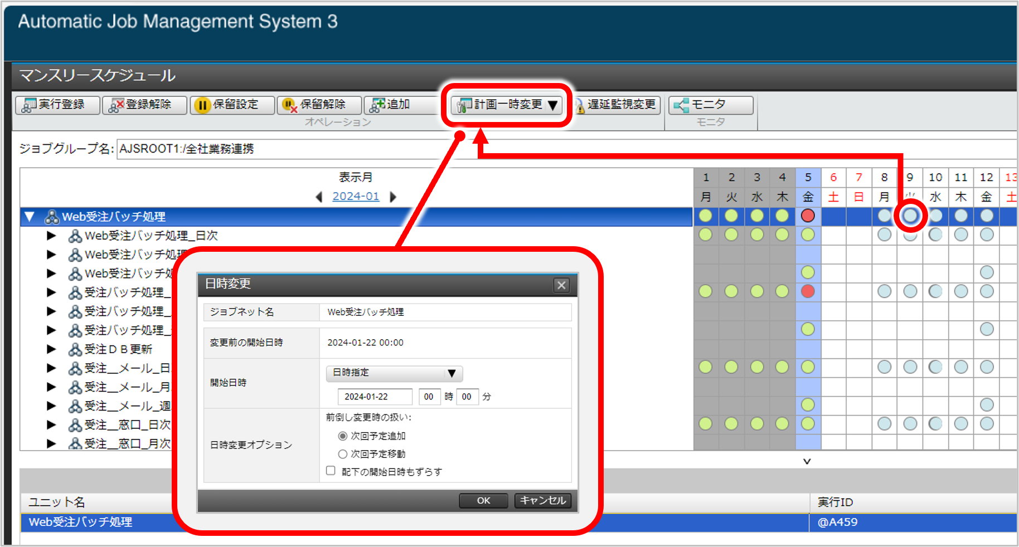Go to next month arrow
Viewport: 1019px width, 547px height.
click(393, 197)
